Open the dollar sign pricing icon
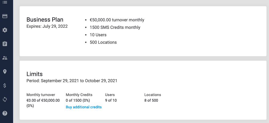Screen dimensions: 269x123 coord(5,86)
